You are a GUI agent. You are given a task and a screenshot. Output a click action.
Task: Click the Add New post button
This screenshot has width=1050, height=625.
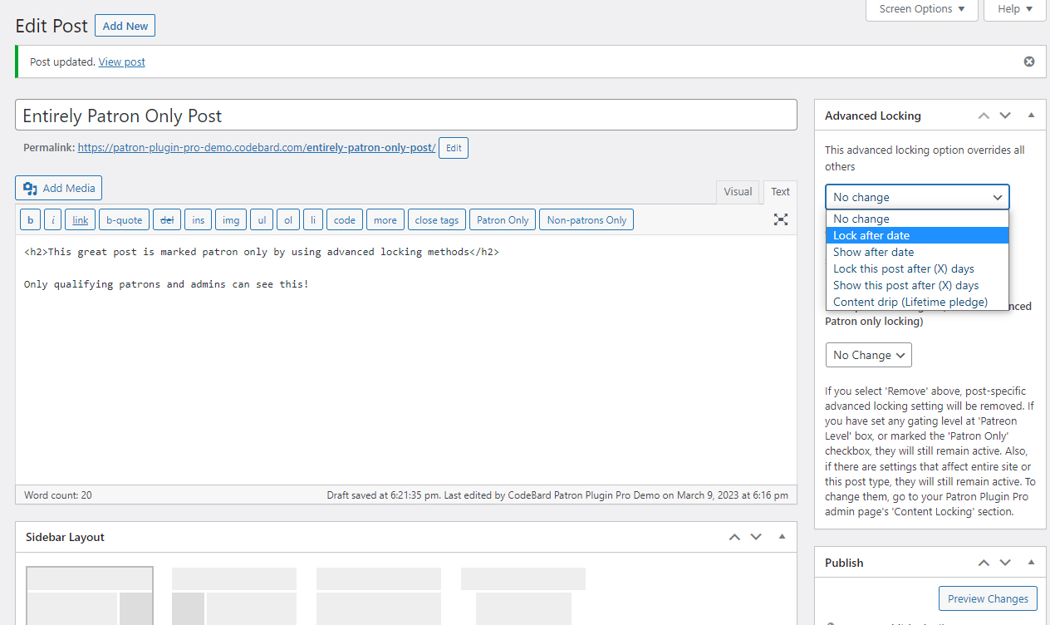tap(125, 26)
